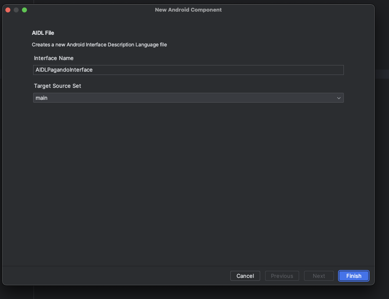
Task: Click the green zoom window button
Action: [x=24, y=10]
